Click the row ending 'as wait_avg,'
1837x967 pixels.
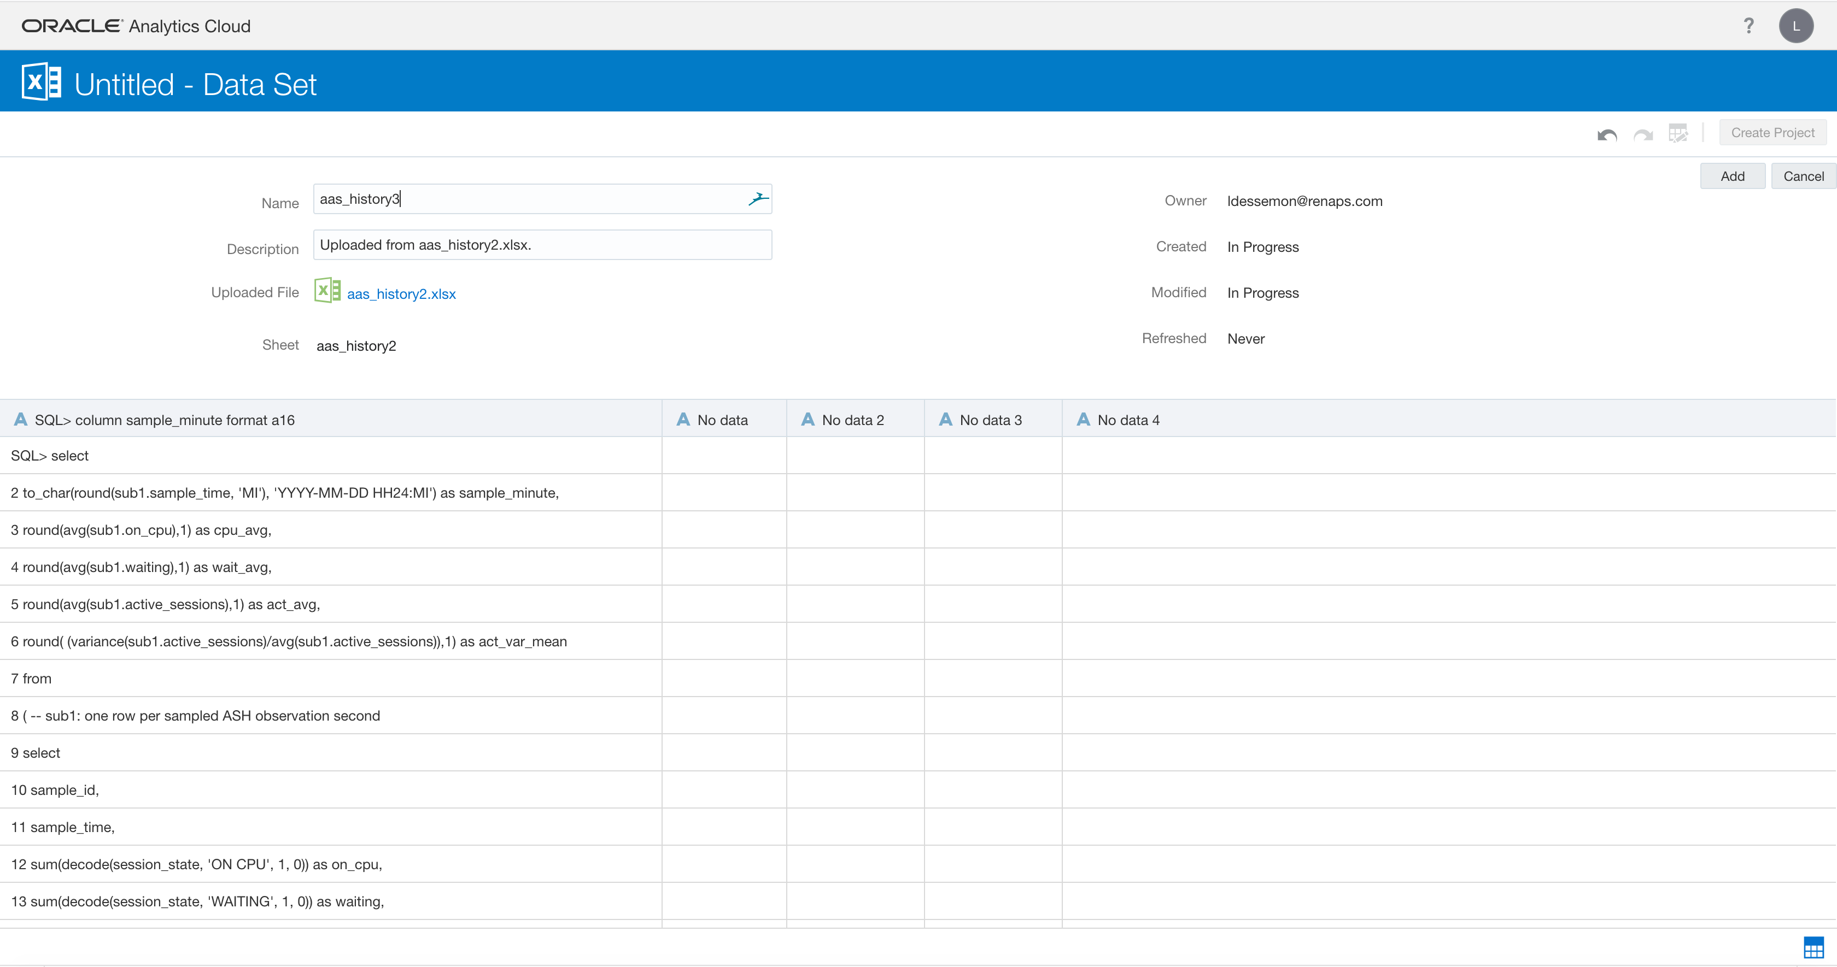click(x=331, y=567)
